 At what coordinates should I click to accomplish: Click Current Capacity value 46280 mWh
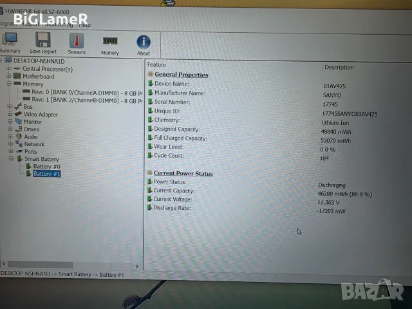[345, 194]
